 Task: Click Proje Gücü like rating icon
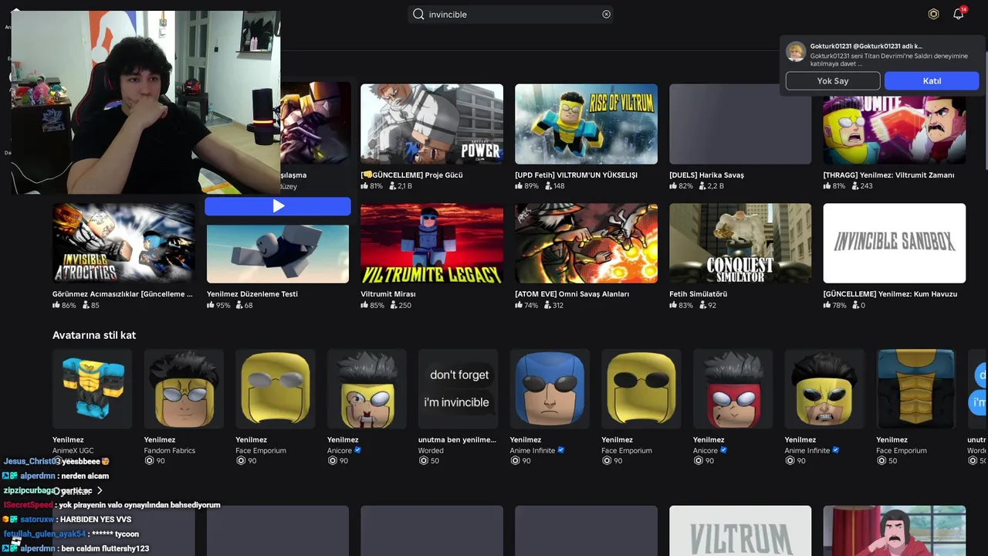(x=364, y=186)
